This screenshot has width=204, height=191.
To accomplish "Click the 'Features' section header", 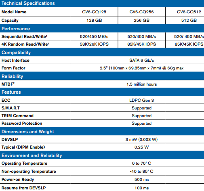I will point(11,92).
